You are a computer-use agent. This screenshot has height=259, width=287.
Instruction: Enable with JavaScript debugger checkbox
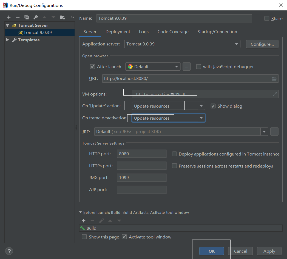[198, 67]
